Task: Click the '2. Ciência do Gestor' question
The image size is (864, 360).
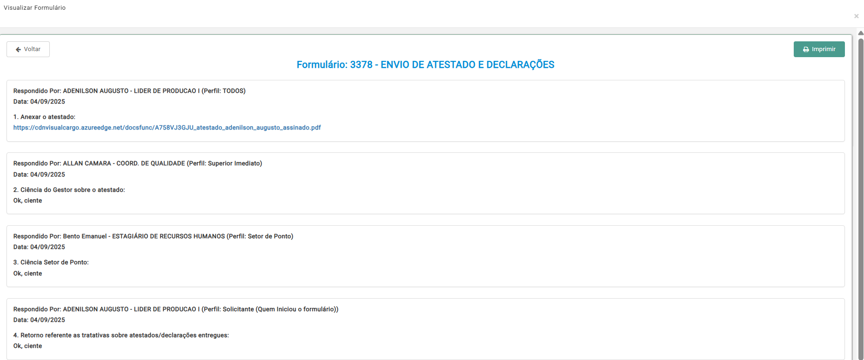Action: pyautogui.click(x=69, y=190)
